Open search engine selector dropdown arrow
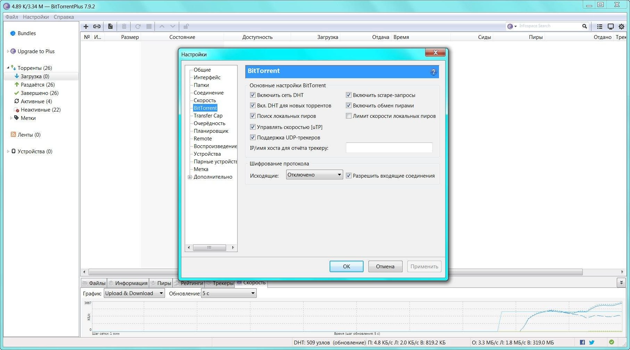Image resolution: width=630 pixels, height=350 pixels. (515, 26)
